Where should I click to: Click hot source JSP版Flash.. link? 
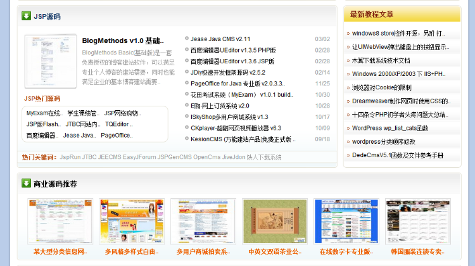(44, 124)
